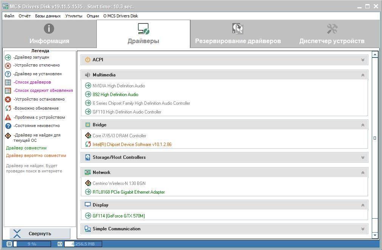
Task: Click GF114 GeForce GTX 570M status icon
Action: [x=88, y=216]
